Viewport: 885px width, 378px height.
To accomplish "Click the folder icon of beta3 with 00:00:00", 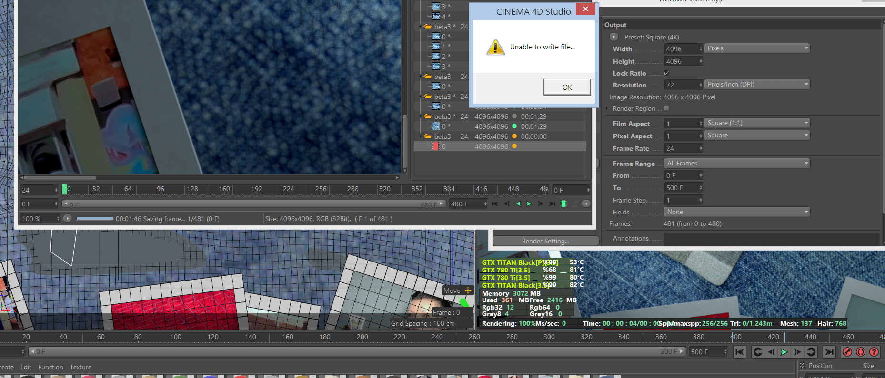I will [x=428, y=136].
